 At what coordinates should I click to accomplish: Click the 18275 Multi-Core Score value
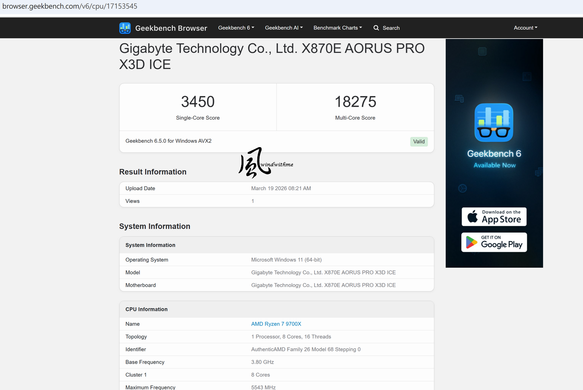tap(355, 102)
